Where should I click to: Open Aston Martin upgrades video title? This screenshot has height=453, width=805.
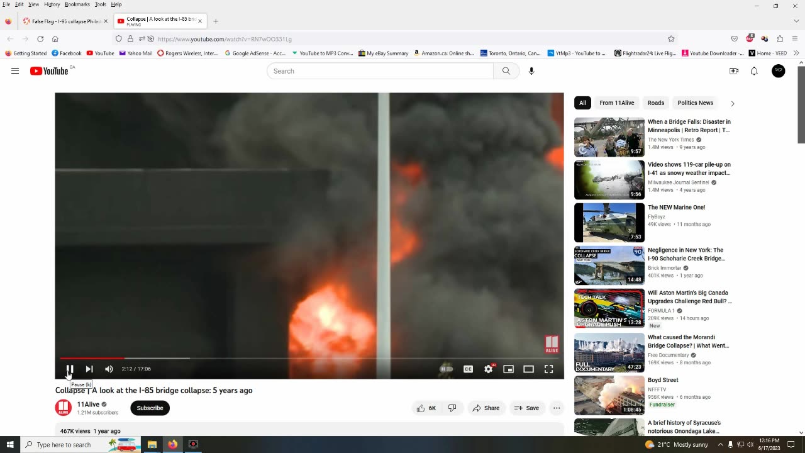coord(690,297)
